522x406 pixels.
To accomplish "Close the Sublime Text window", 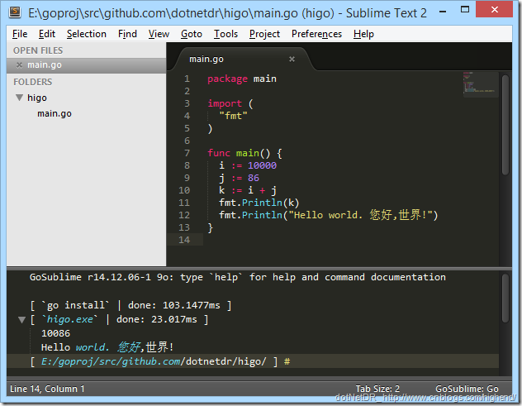I will point(495,9).
